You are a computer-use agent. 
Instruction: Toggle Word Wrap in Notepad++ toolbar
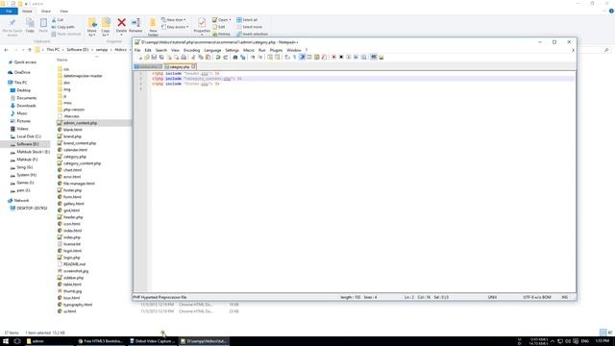point(287,58)
